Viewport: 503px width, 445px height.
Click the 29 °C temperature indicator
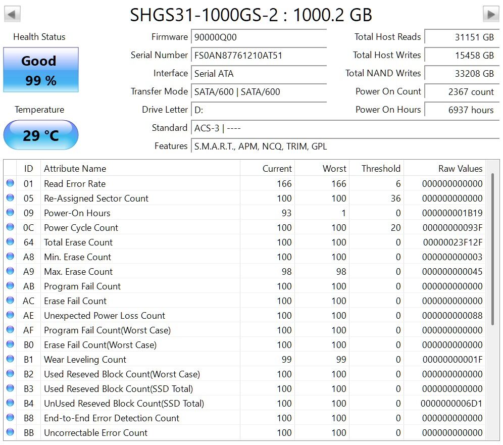41,135
